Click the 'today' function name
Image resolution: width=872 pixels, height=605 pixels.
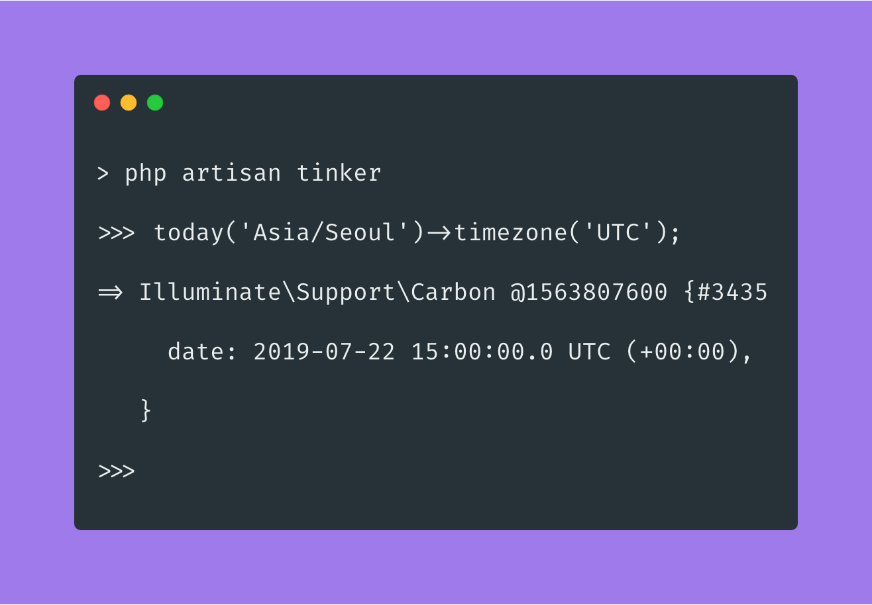pyautogui.click(x=189, y=233)
